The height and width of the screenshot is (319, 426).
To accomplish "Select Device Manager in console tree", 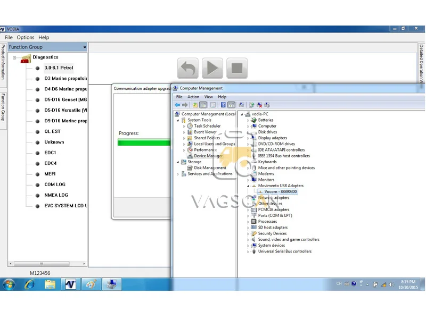I will (x=208, y=156).
